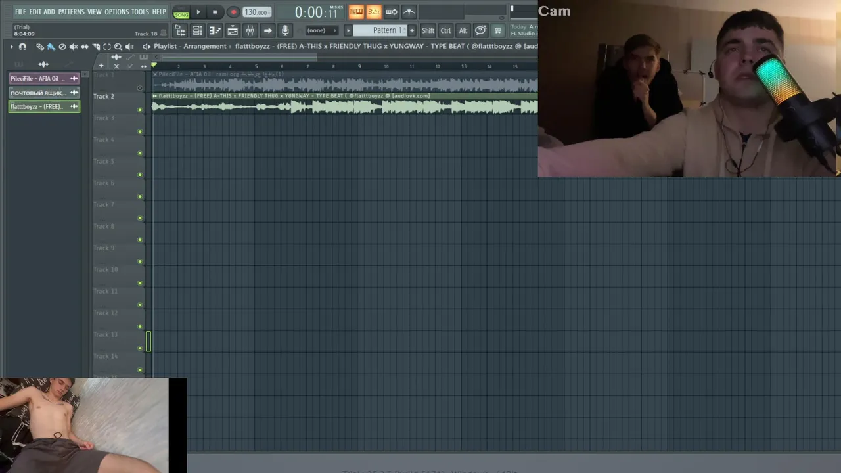Click the X icon above track headers

[x=116, y=66]
